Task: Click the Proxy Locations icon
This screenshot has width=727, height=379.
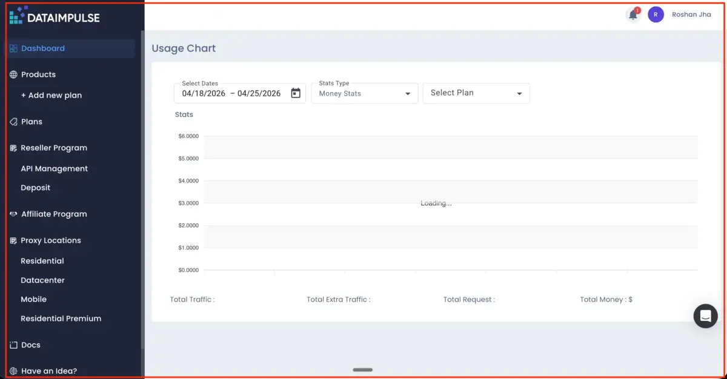Action: click(x=13, y=240)
